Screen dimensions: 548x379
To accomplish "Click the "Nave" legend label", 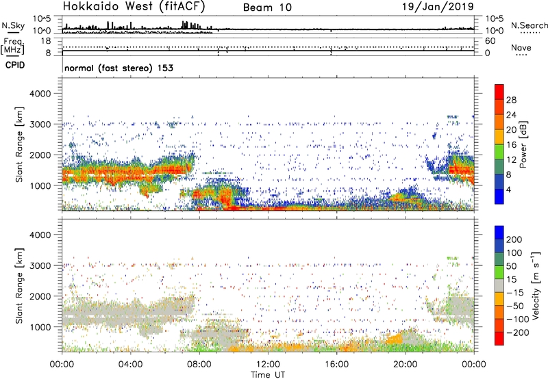I will (521, 47).
